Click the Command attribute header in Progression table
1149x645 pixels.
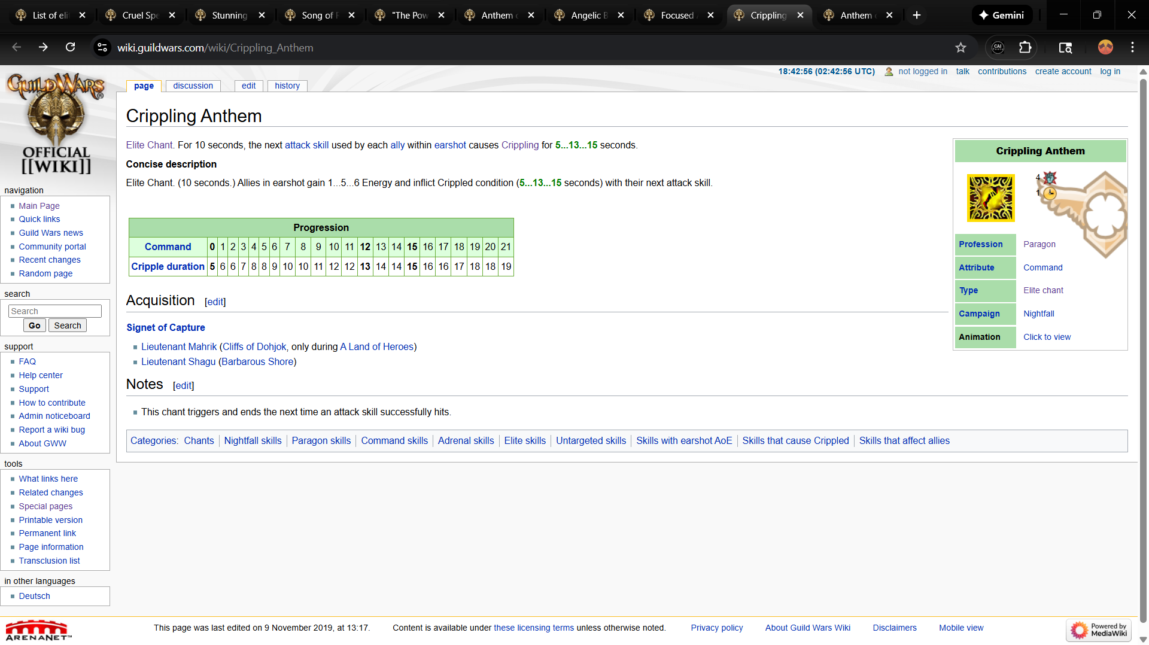click(168, 247)
